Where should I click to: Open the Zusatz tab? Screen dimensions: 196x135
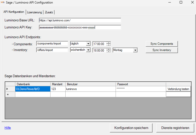[x=49, y=12]
